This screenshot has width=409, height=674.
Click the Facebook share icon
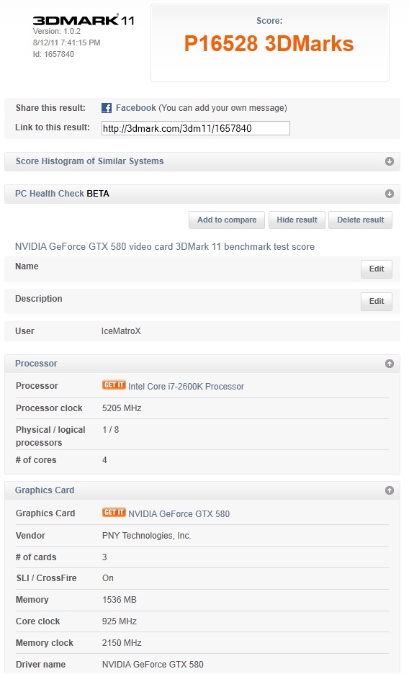(107, 108)
